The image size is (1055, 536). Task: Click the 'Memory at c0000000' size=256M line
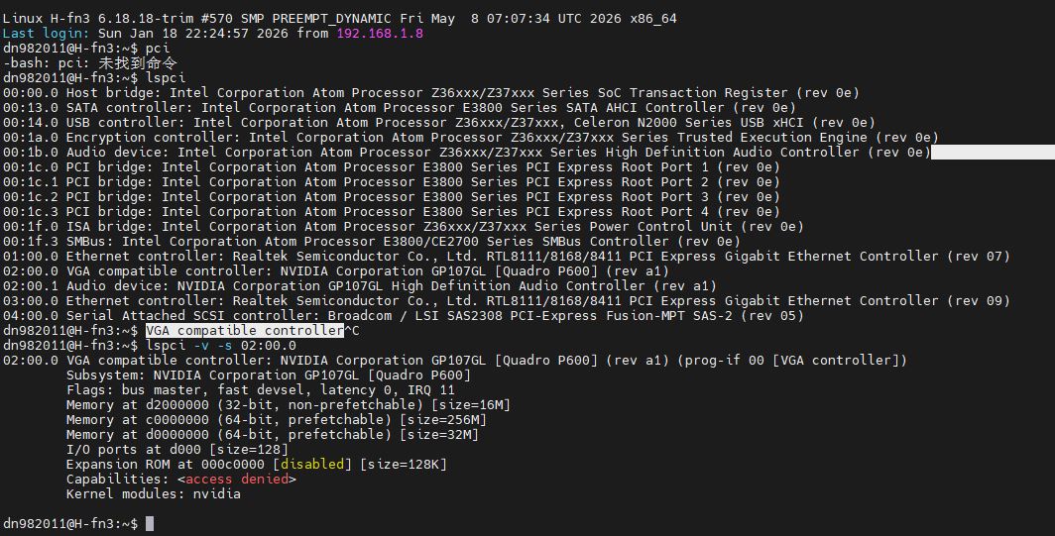(x=276, y=420)
